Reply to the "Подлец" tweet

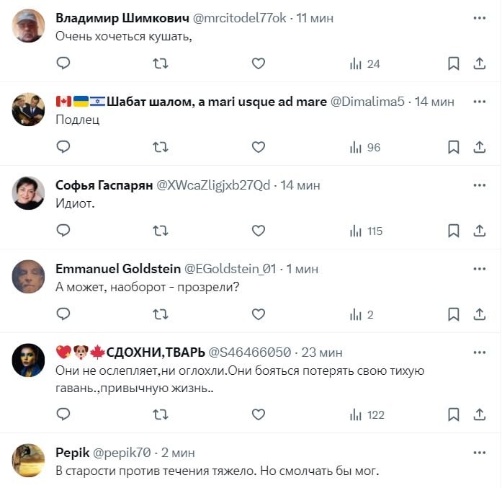click(63, 147)
